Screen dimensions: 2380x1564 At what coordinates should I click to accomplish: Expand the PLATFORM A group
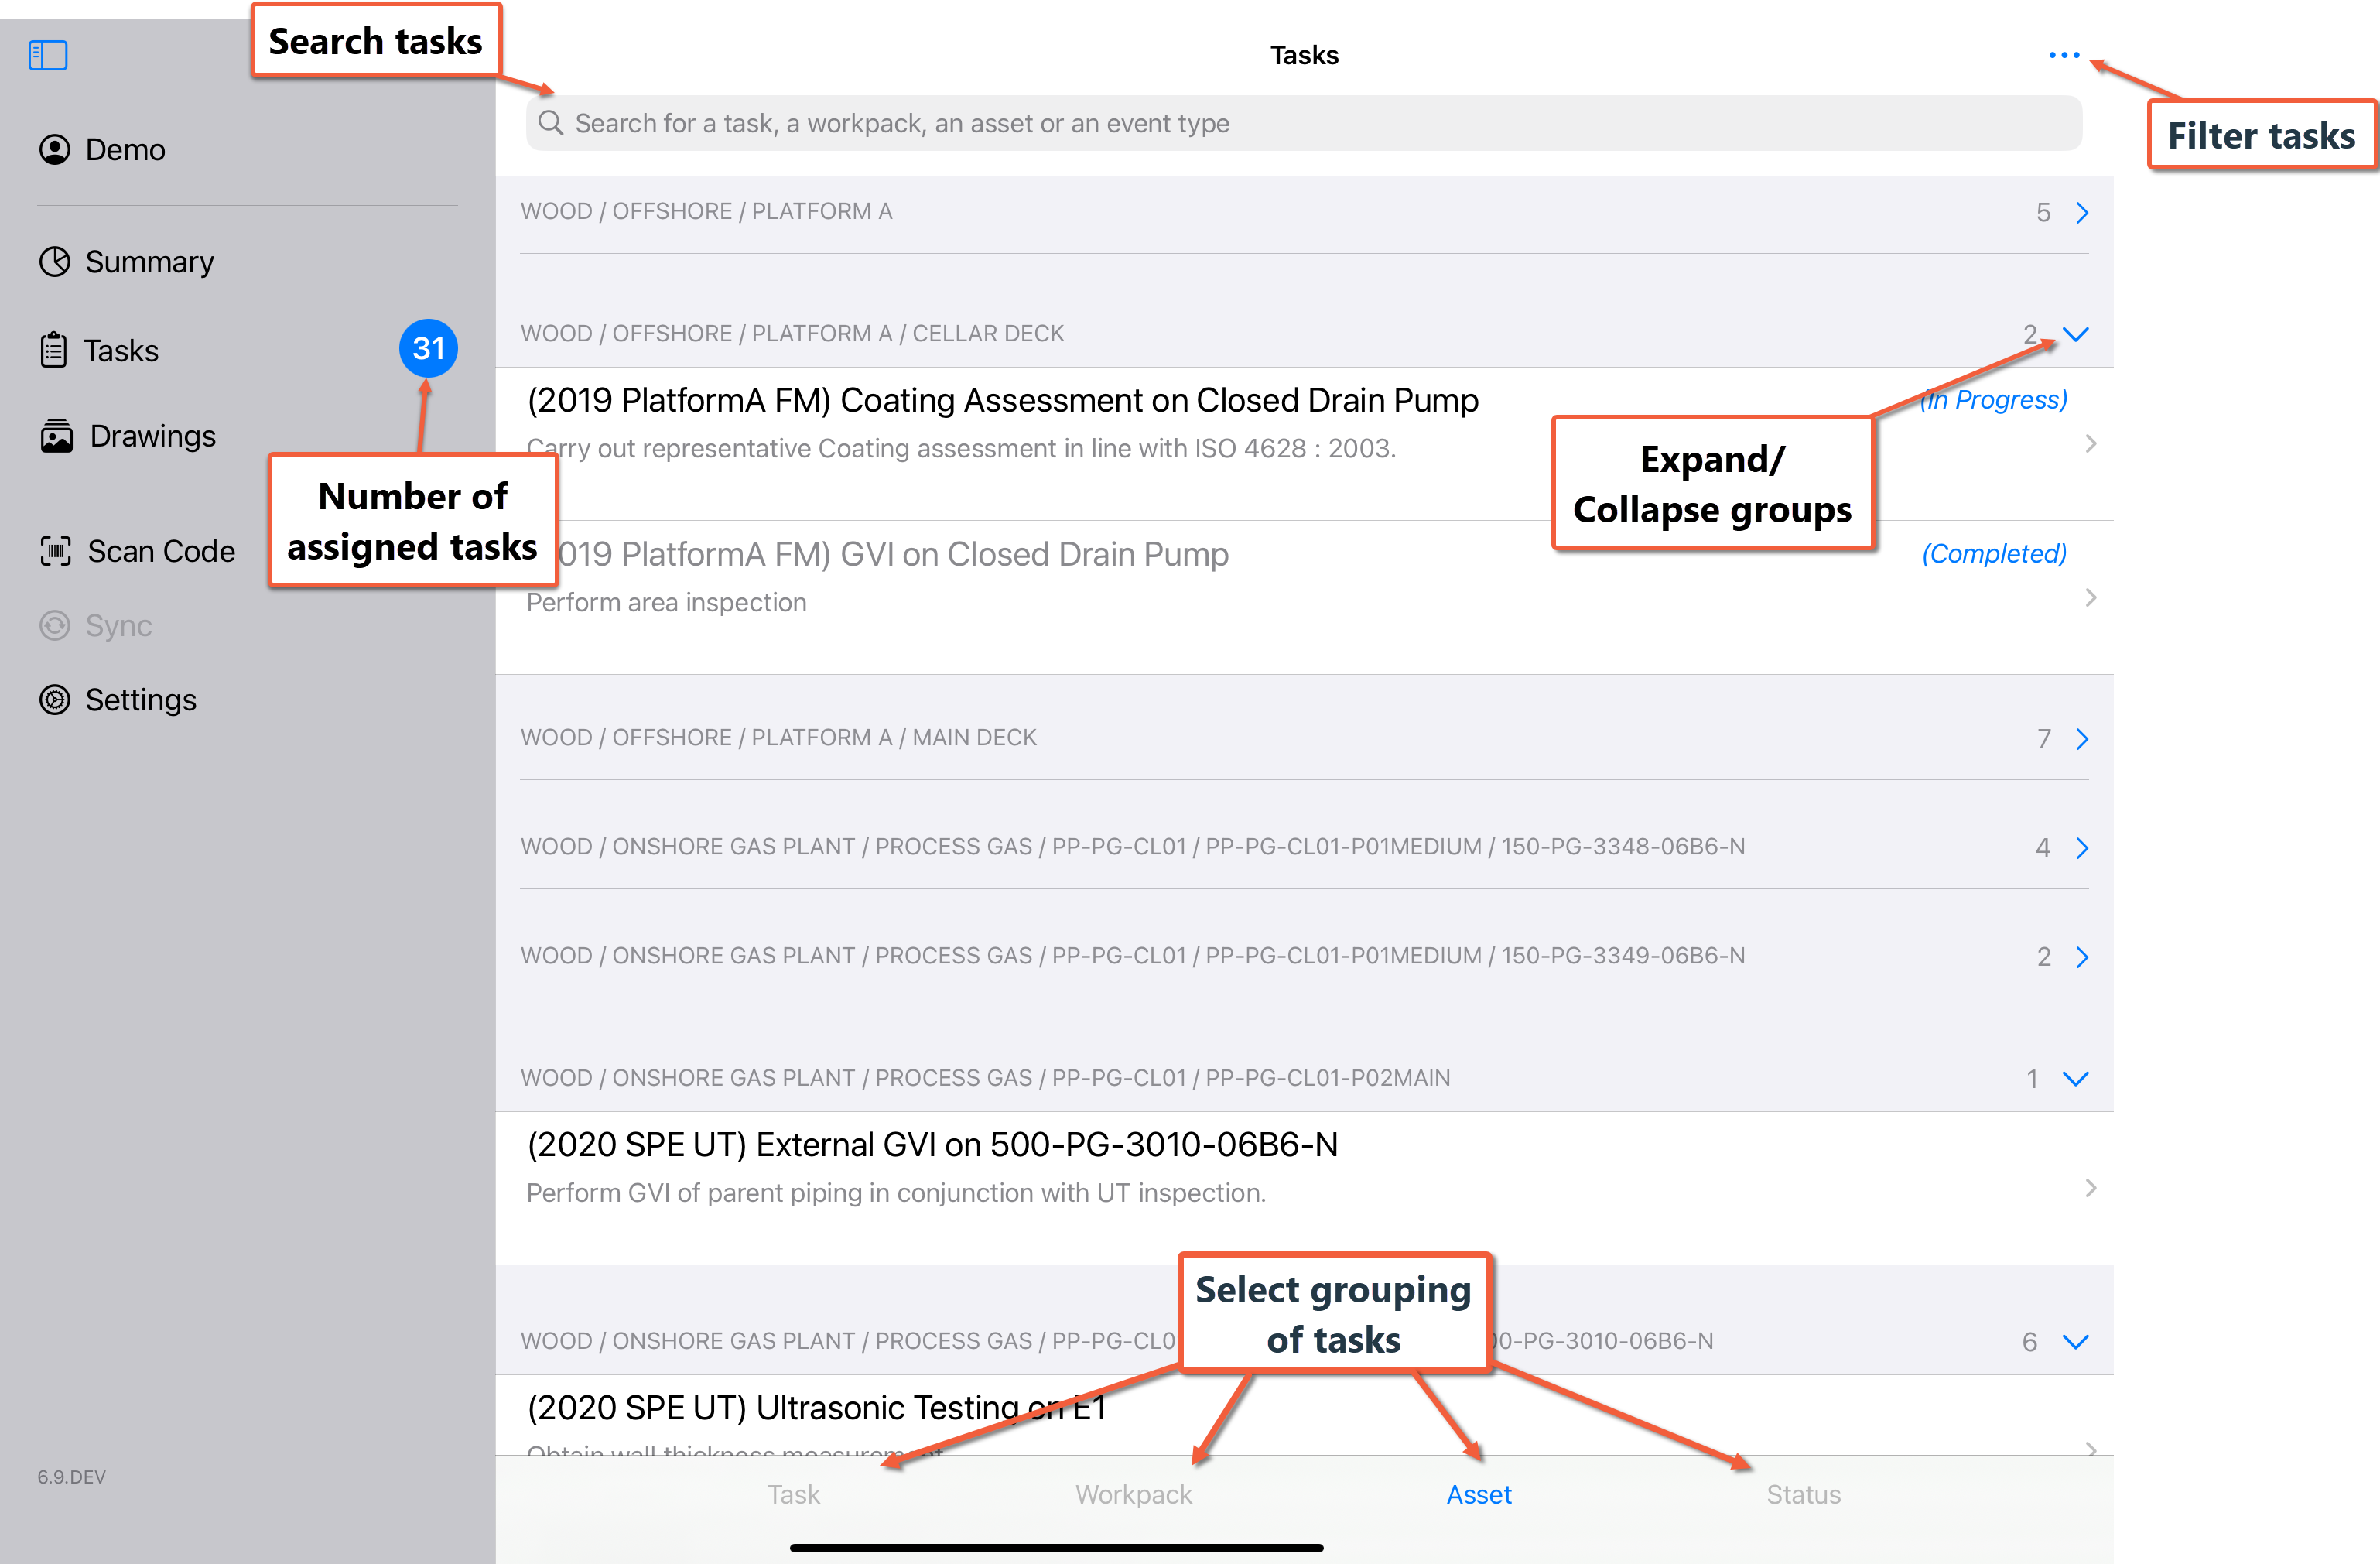(x=2082, y=212)
